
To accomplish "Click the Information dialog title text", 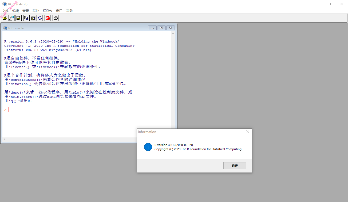I will [147, 132].
